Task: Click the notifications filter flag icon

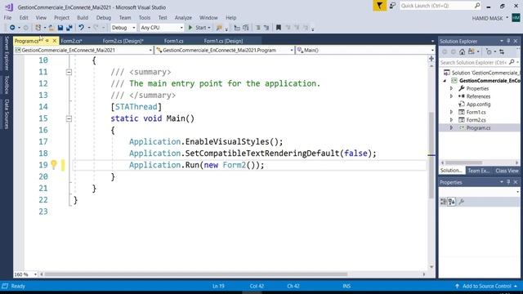Action: click(x=379, y=6)
